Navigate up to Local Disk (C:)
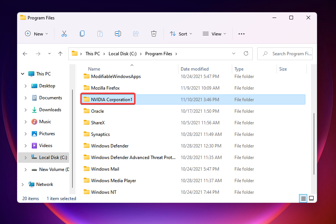336x224 pixels. click(60, 53)
